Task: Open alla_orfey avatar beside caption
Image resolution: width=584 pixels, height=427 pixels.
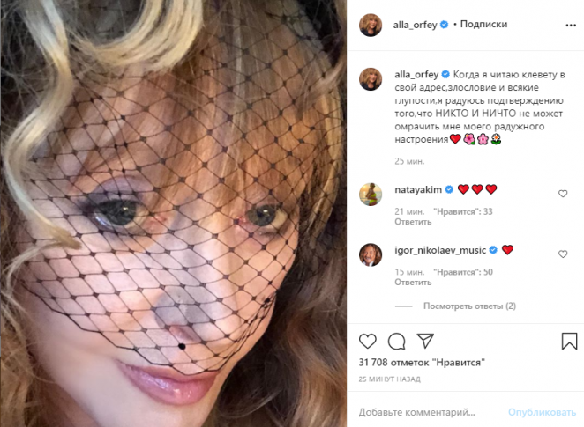Action: coord(371,79)
